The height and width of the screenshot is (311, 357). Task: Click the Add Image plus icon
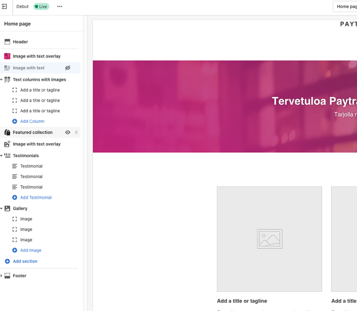(x=15, y=250)
